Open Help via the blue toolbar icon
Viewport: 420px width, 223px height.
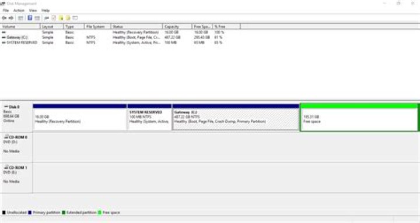[30, 18]
